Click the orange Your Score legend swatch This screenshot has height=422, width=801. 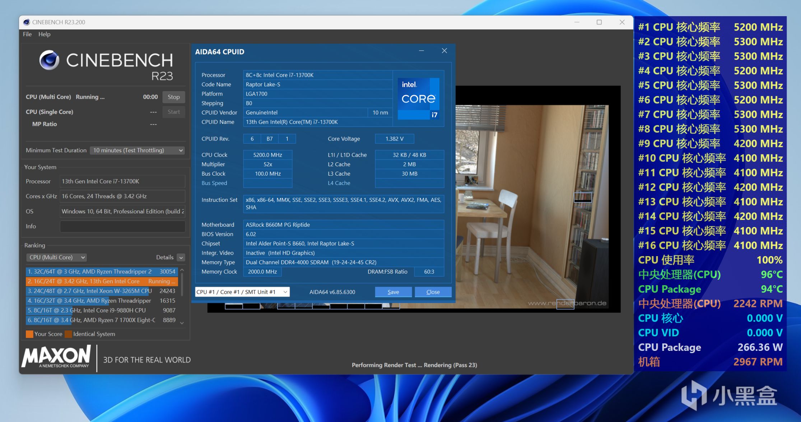[x=29, y=334]
